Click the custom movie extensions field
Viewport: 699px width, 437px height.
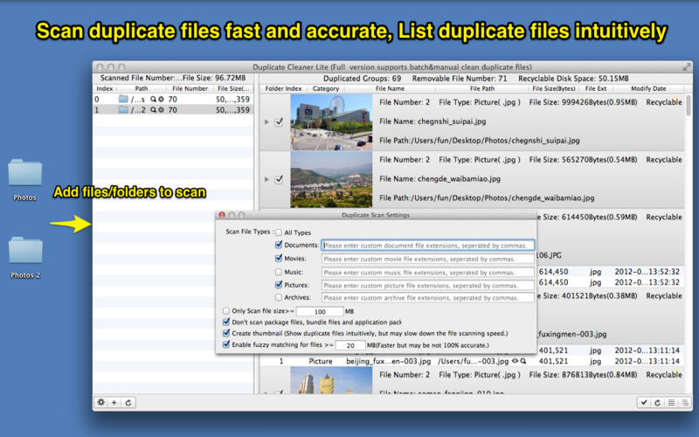click(x=428, y=259)
